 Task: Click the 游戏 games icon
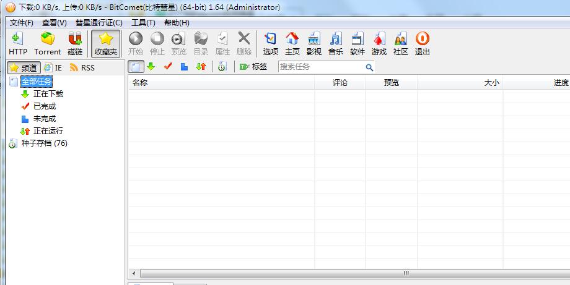[379, 44]
